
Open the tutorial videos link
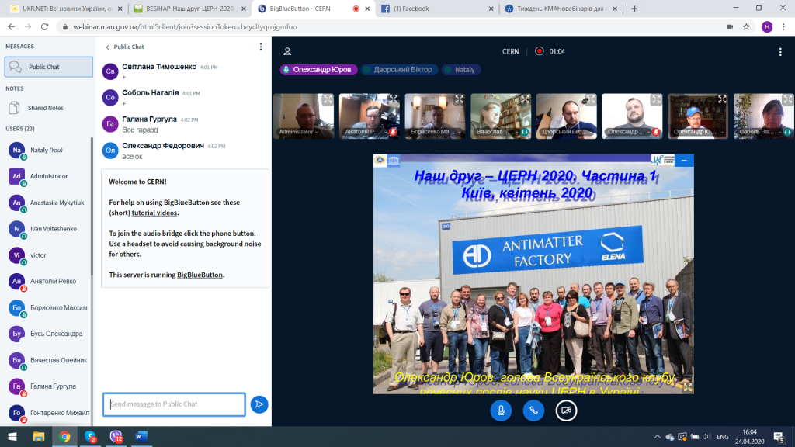pos(154,213)
